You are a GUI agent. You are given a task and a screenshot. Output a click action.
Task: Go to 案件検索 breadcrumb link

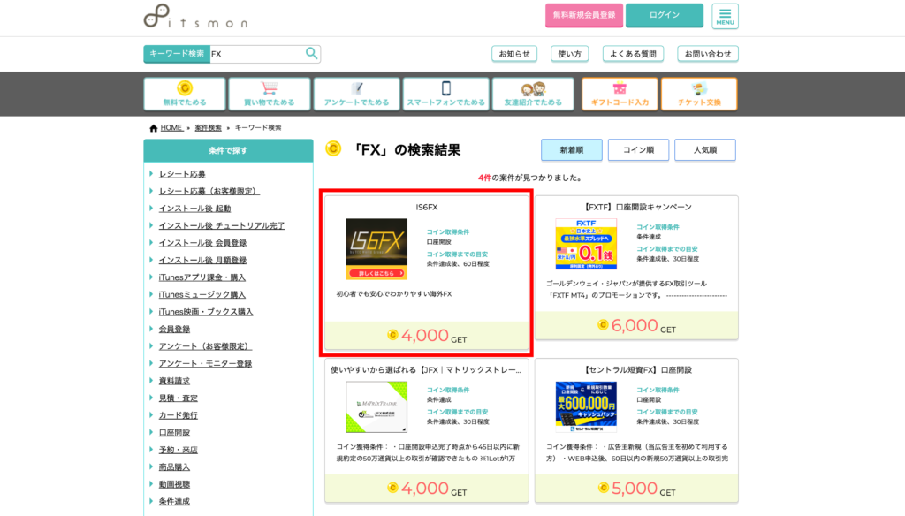pyautogui.click(x=208, y=127)
